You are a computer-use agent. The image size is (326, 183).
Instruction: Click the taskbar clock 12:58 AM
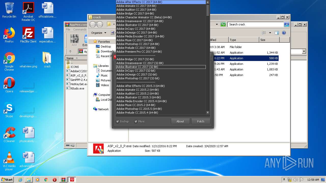313,180
